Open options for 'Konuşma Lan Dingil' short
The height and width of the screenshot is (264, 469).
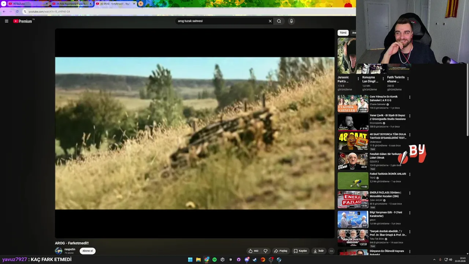pos(383,78)
